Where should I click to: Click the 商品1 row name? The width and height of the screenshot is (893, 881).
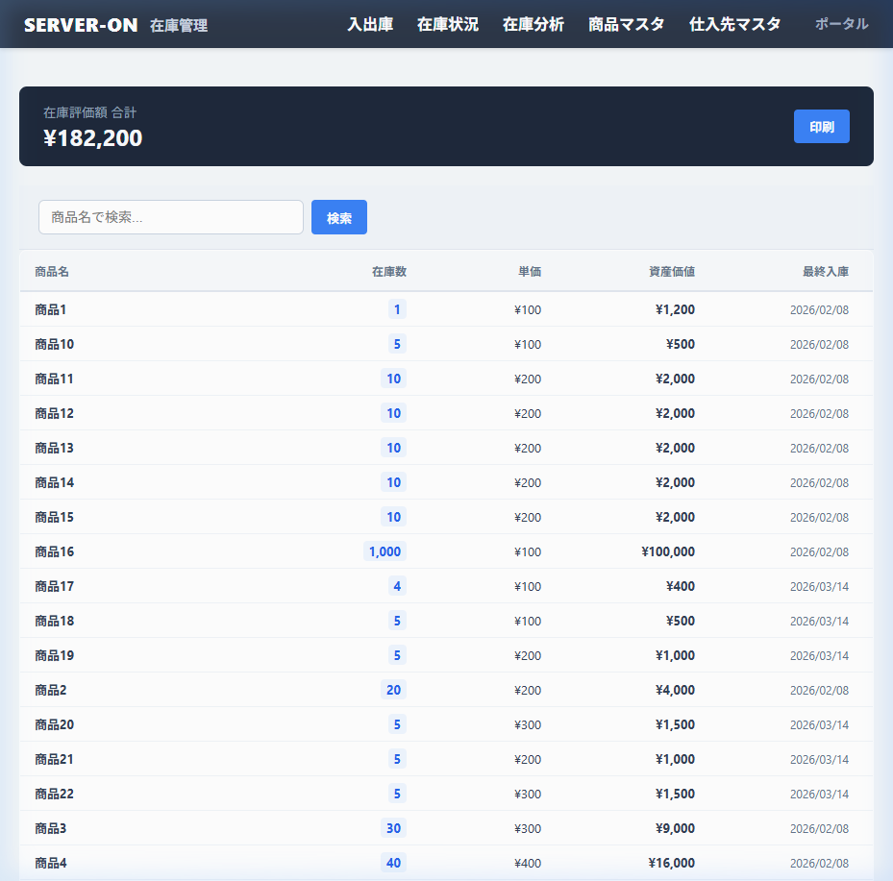[x=51, y=309]
